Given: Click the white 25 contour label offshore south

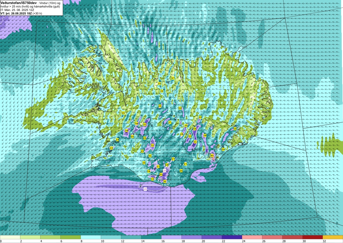Looking at the screenshot, I should tap(145, 189).
